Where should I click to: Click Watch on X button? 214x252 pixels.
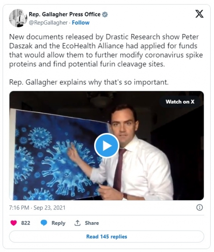coord(180,102)
